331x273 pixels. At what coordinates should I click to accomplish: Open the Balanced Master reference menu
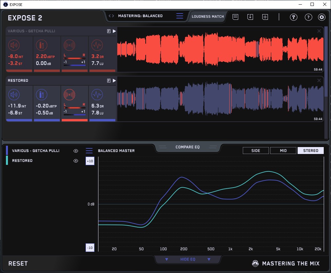pyautogui.click(x=89, y=151)
